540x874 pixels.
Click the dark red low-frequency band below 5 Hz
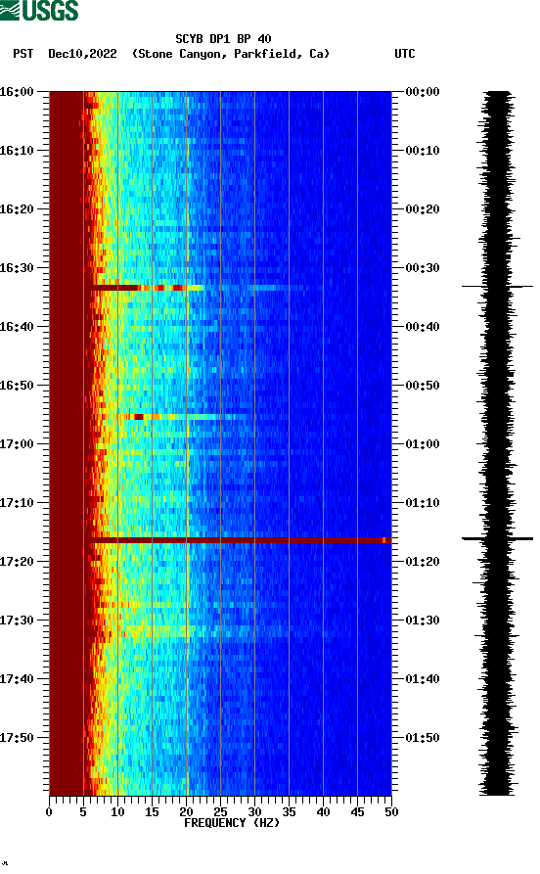67,443
